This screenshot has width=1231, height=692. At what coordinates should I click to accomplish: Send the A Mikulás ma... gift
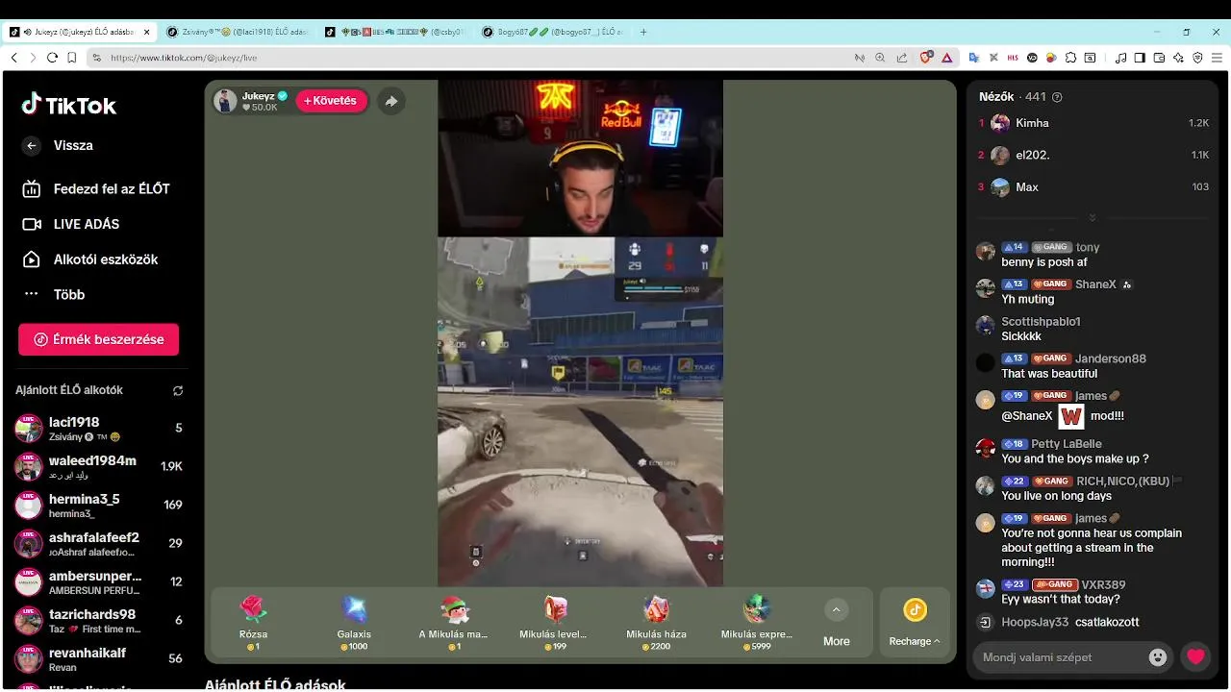point(454,623)
